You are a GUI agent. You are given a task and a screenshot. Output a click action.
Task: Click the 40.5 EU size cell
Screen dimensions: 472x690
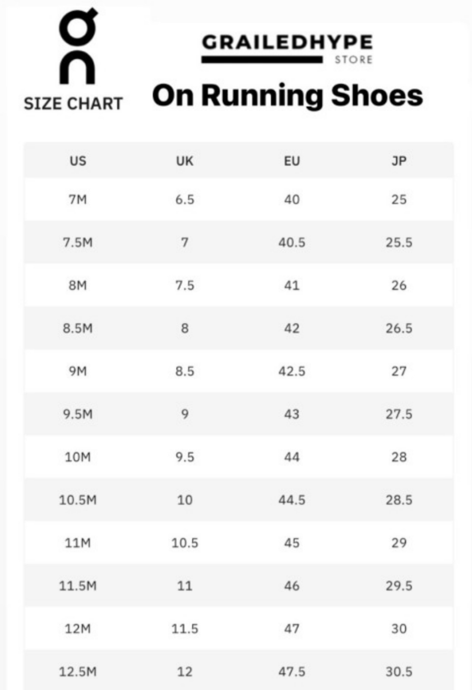(292, 242)
